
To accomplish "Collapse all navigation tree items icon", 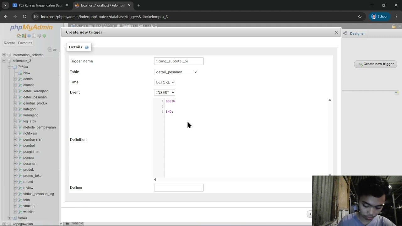I will pyautogui.click(x=50, y=50).
